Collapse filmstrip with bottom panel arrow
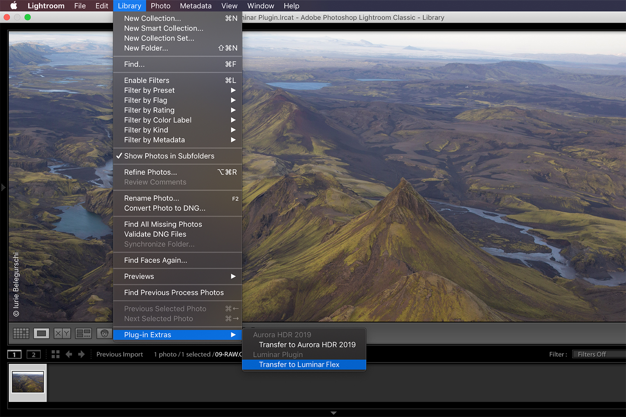The image size is (626, 417). click(333, 413)
